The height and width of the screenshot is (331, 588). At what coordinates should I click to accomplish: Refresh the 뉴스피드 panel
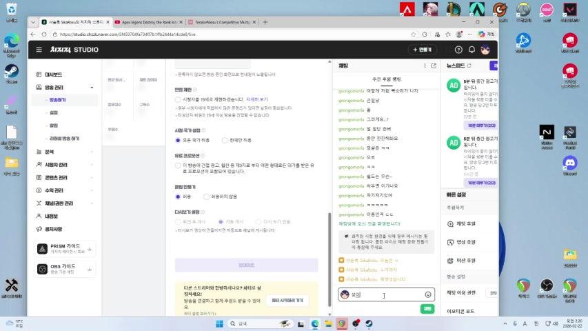click(x=469, y=66)
